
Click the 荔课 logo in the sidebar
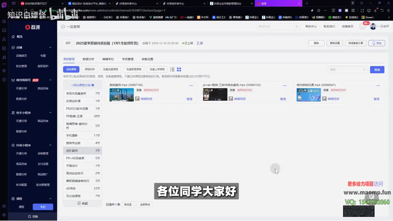[x=33, y=27]
